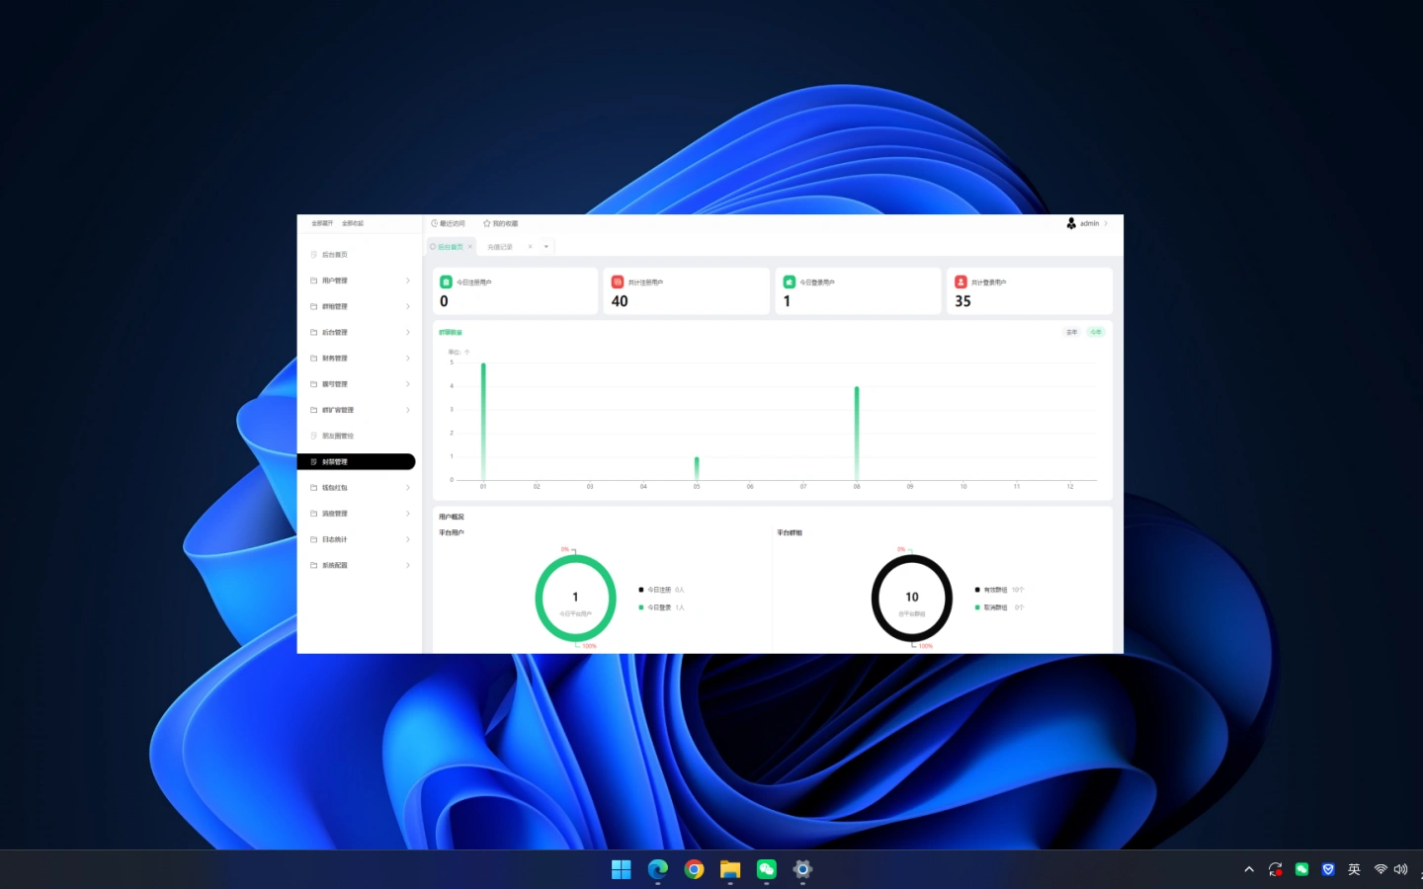Click 全部展开 to expand all menus
The width and height of the screenshot is (1423, 889).
(x=323, y=223)
